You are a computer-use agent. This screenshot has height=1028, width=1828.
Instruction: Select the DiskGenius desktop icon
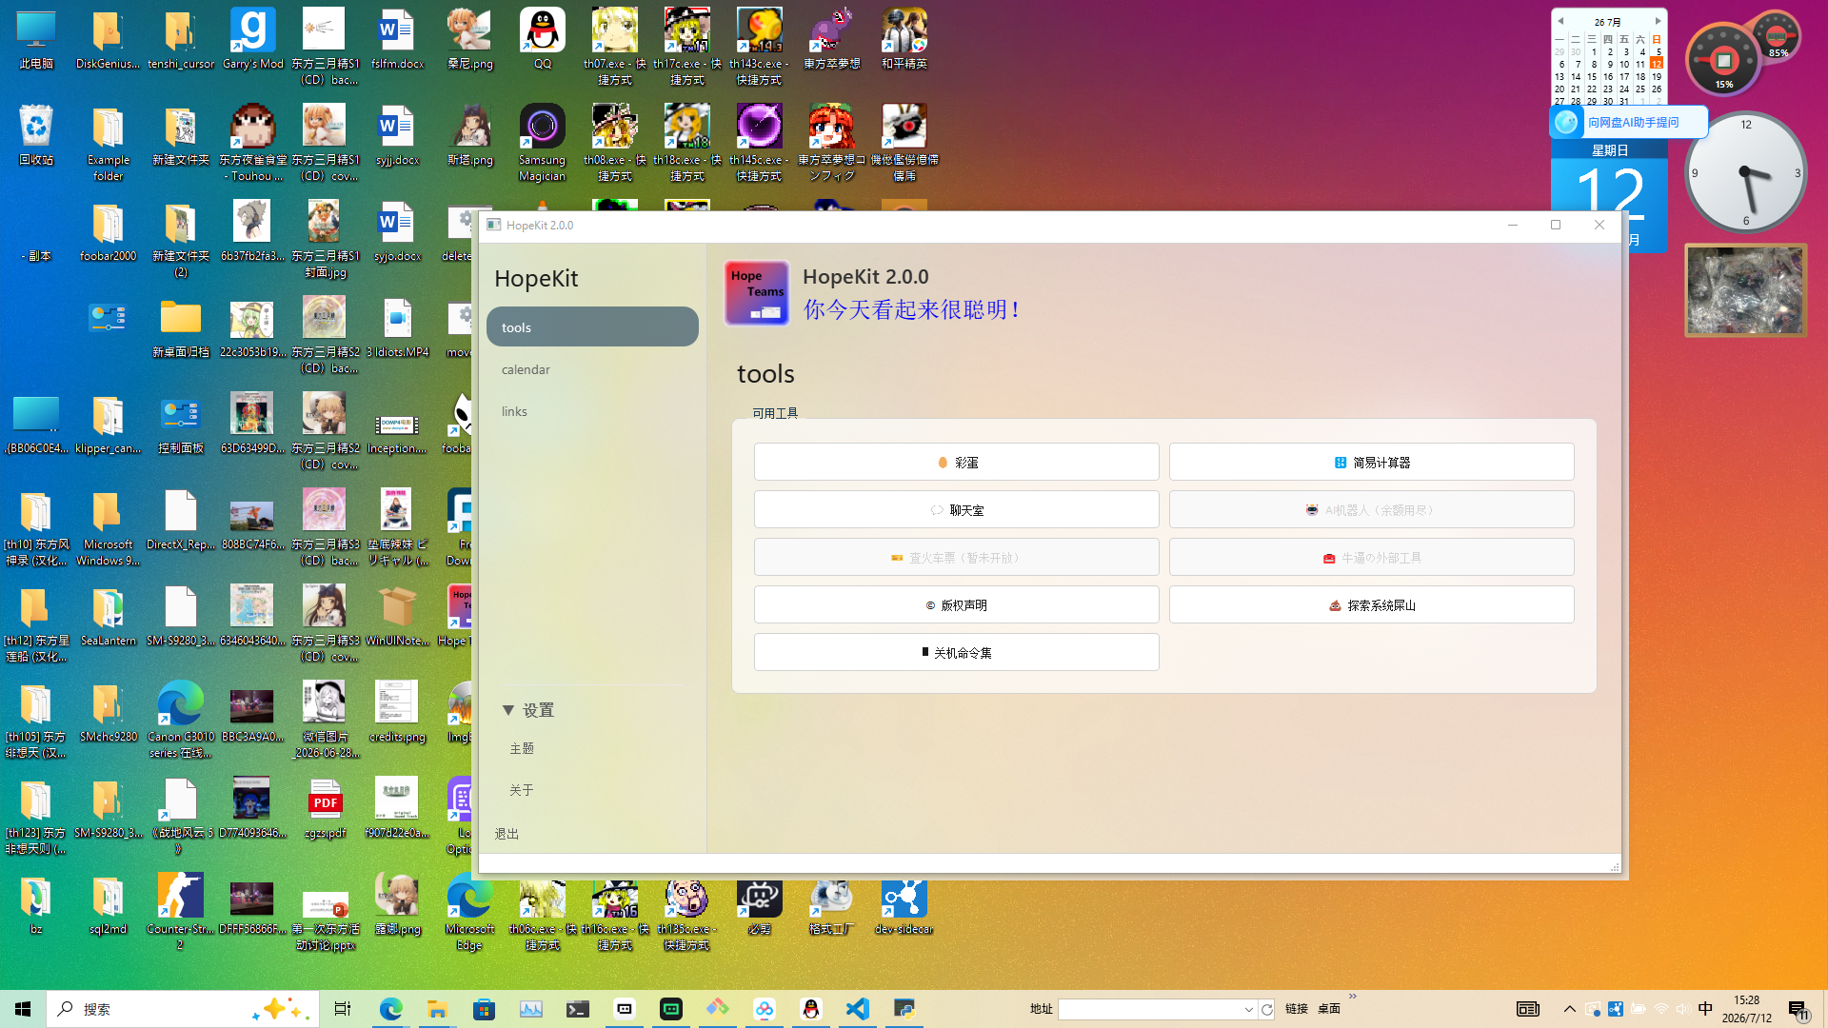108,40
